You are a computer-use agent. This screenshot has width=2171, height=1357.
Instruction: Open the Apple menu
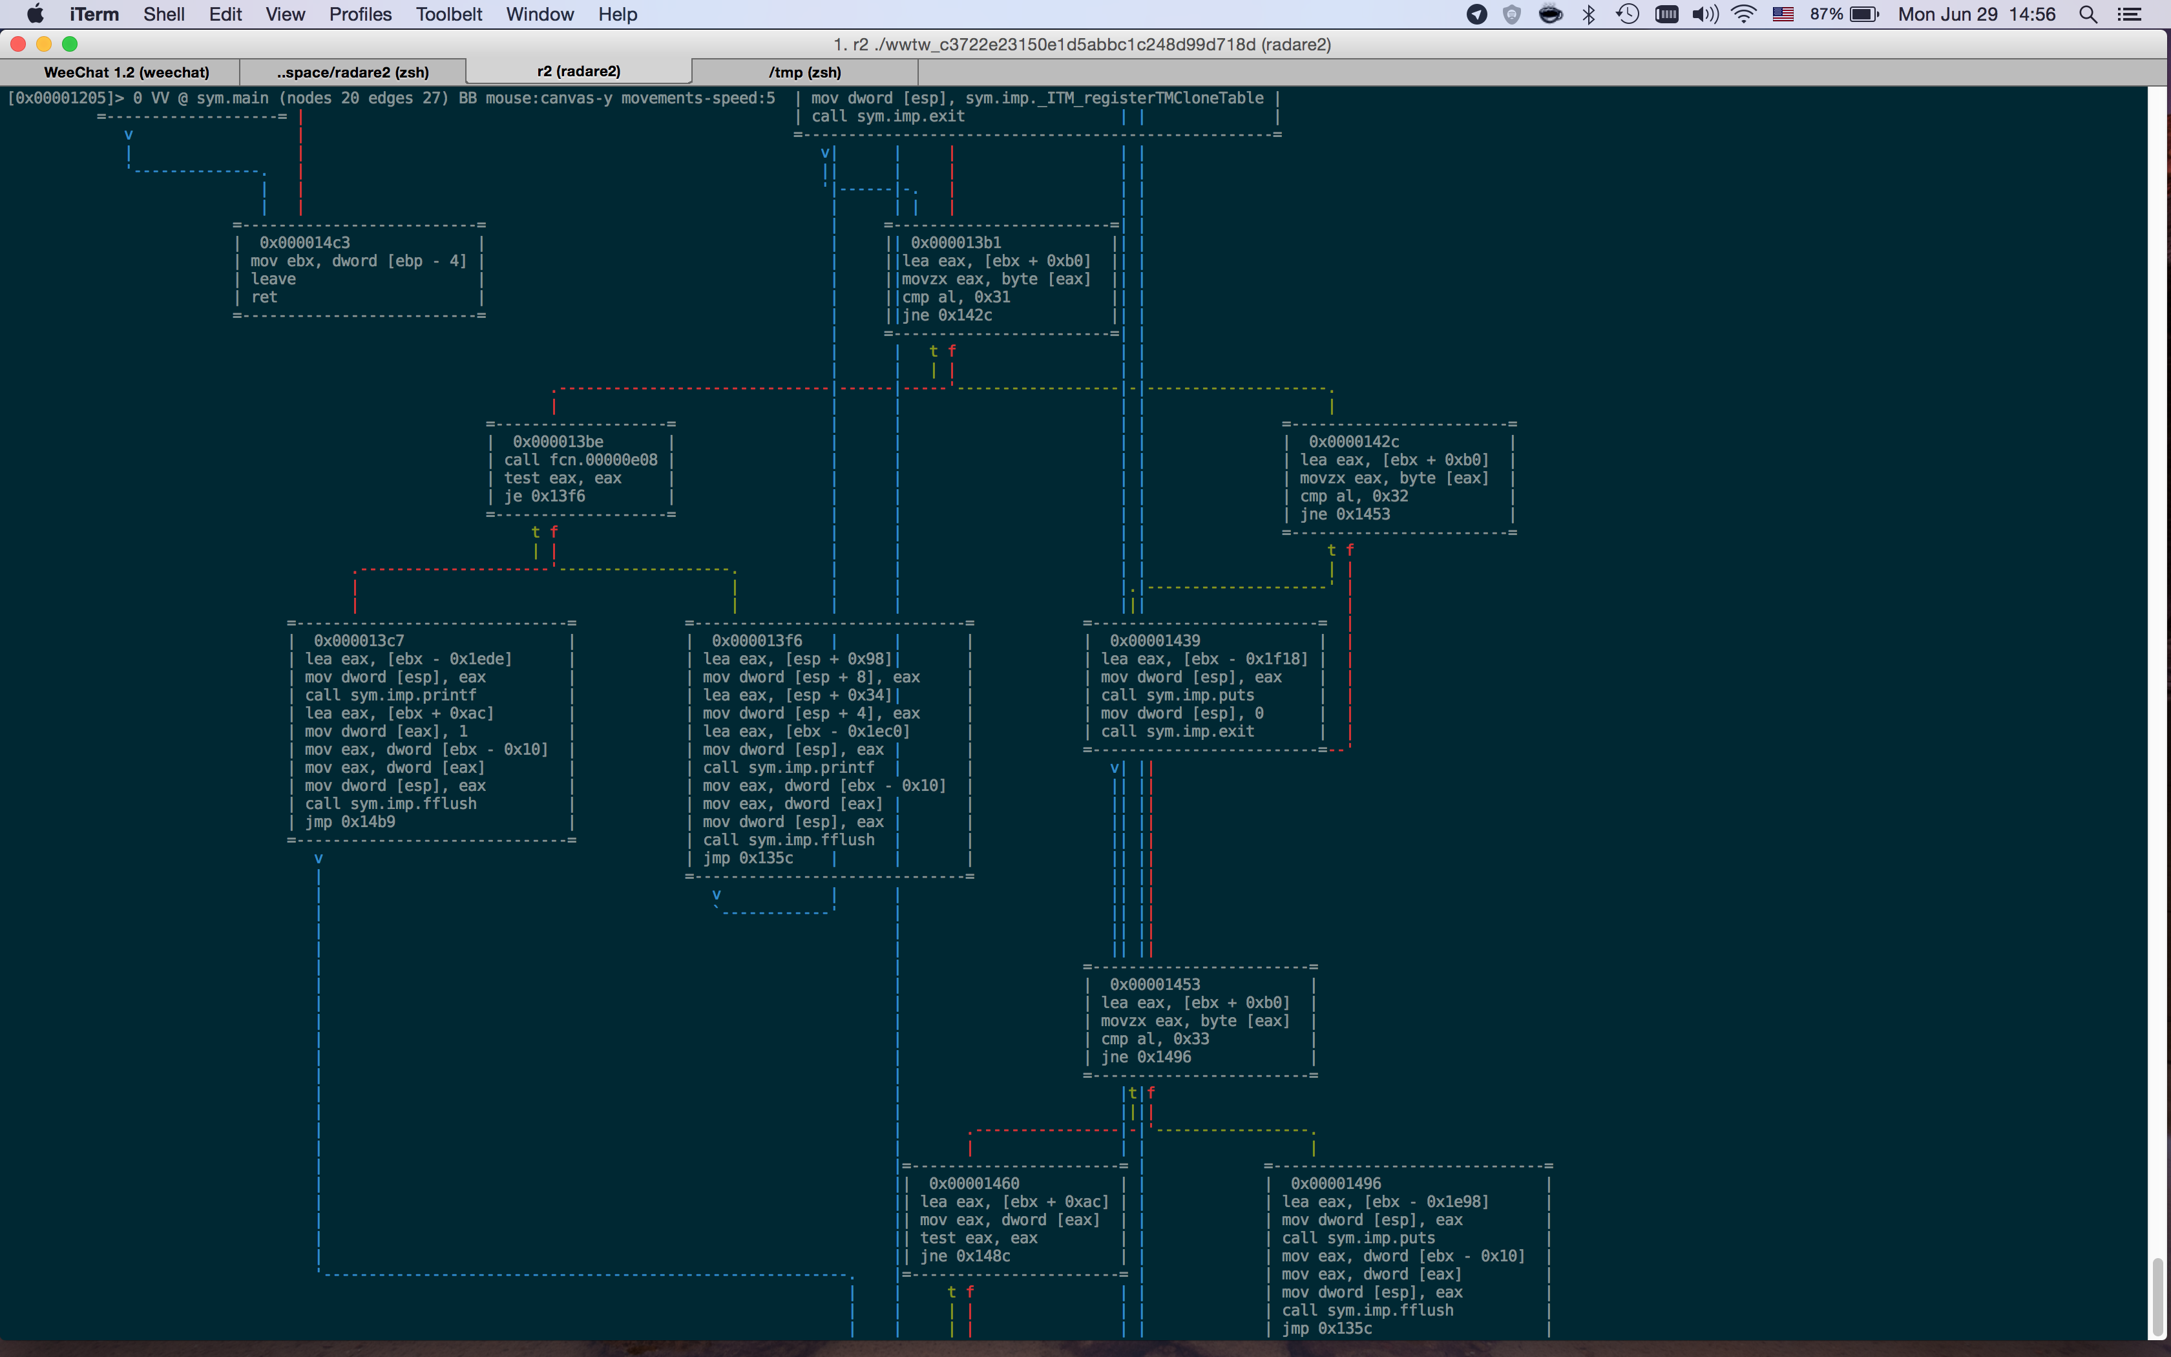point(35,14)
